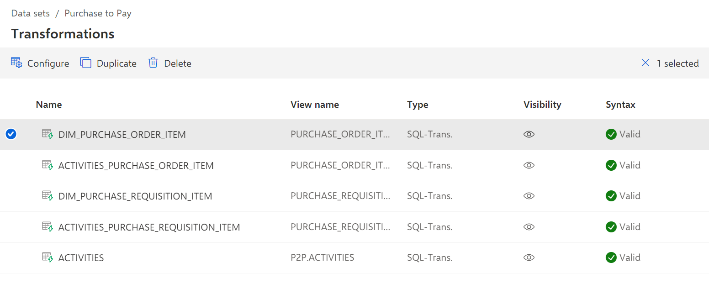Click the Delete trash can icon
The image size is (709, 294).
(153, 63)
